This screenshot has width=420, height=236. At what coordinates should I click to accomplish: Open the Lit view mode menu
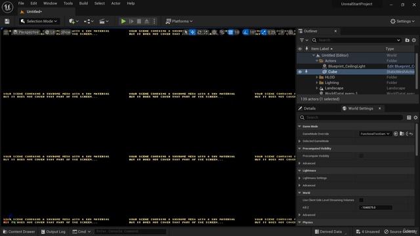tap(50, 32)
